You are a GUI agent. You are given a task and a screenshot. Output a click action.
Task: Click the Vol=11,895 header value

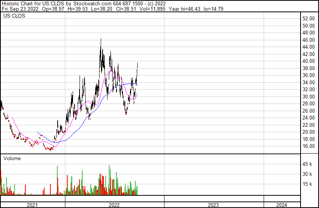152,9
